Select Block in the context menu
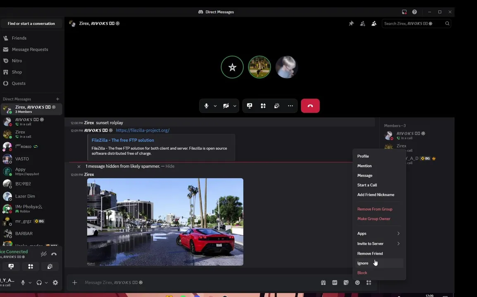Image resolution: width=477 pixels, height=297 pixels. click(379, 273)
